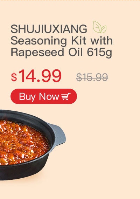Click the shopping cart icon in Buy Now

tap(66, 97)
